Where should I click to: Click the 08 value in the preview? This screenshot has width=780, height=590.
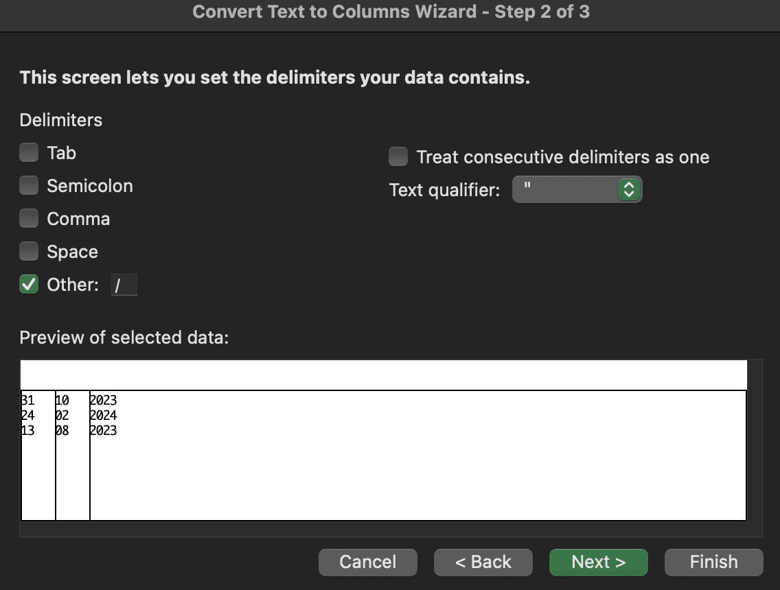(62, 431)
